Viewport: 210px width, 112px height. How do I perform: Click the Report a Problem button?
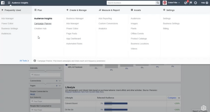point(200,111)
